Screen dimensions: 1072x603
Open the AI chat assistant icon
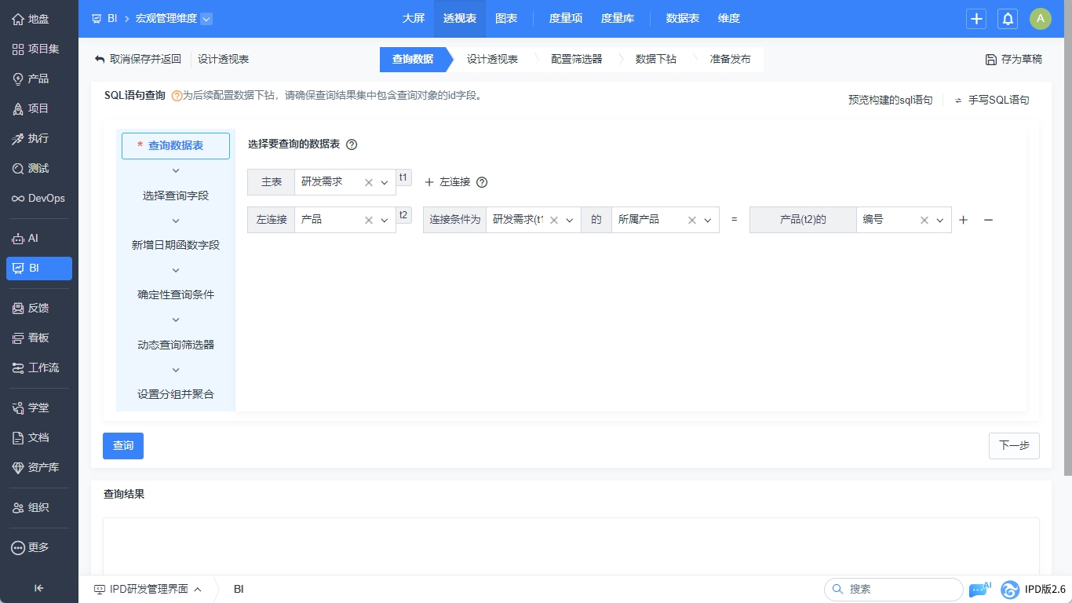980,589
